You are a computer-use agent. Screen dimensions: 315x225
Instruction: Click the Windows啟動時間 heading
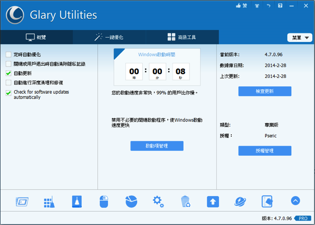tap(157, 55)
